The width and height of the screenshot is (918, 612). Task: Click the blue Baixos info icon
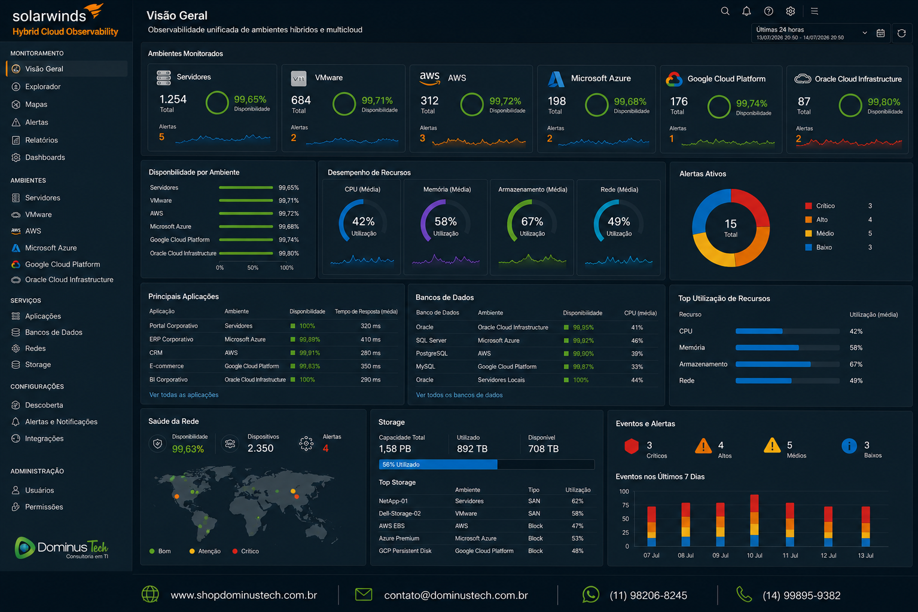click(x=849, y=446)
